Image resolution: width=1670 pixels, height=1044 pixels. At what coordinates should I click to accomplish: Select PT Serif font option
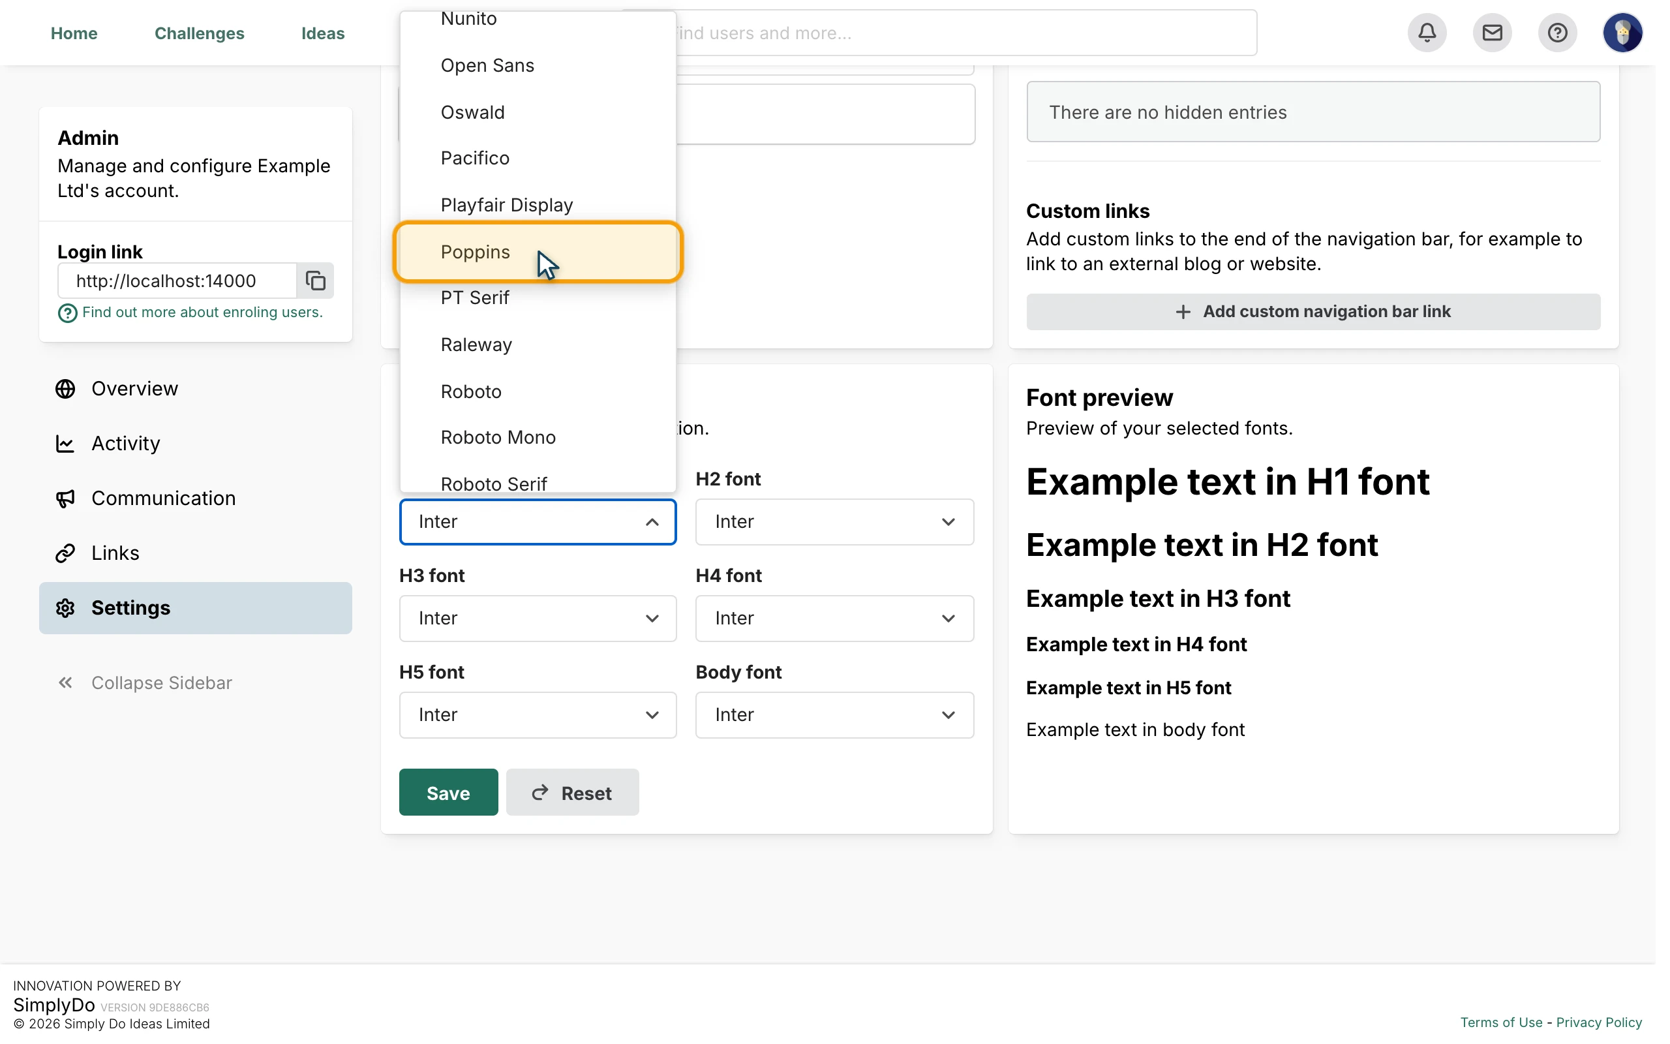coord(538,298)
